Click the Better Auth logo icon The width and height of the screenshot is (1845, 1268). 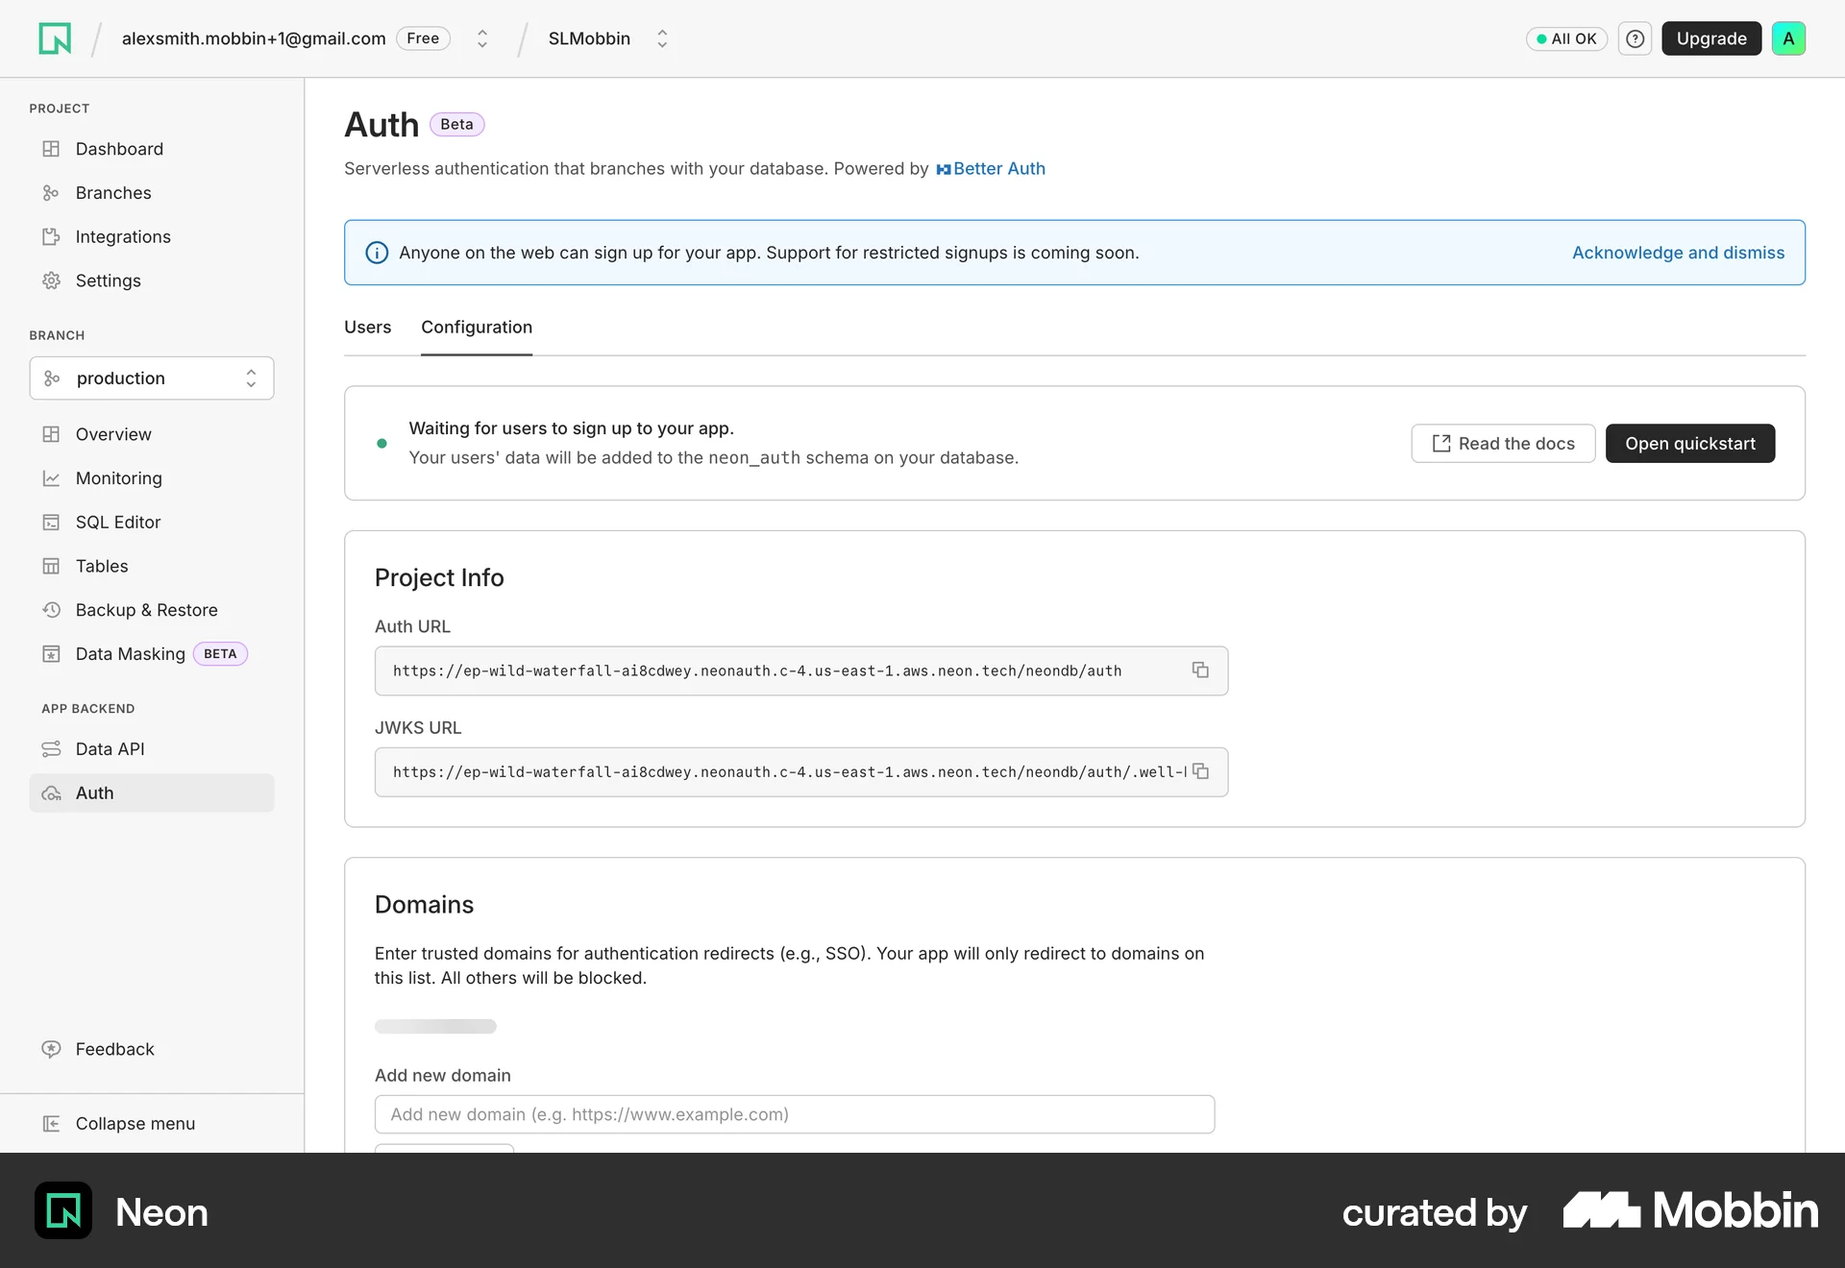[x=943, y=169]
